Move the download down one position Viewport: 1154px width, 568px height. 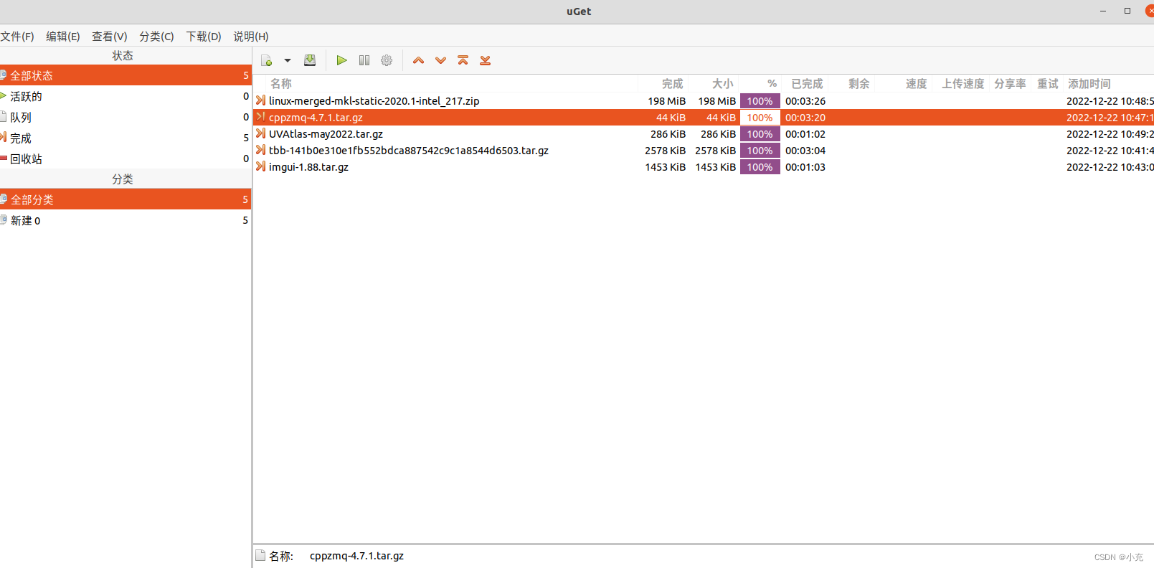[x=441, y=60]
